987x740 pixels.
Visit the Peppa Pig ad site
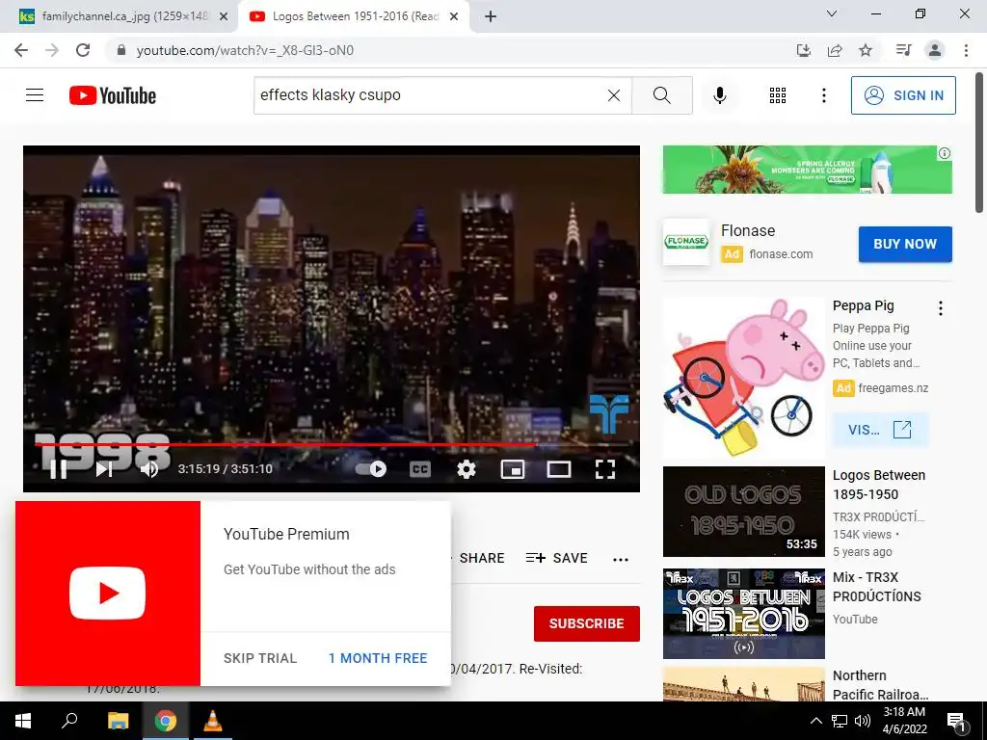[x=880, y=430]
